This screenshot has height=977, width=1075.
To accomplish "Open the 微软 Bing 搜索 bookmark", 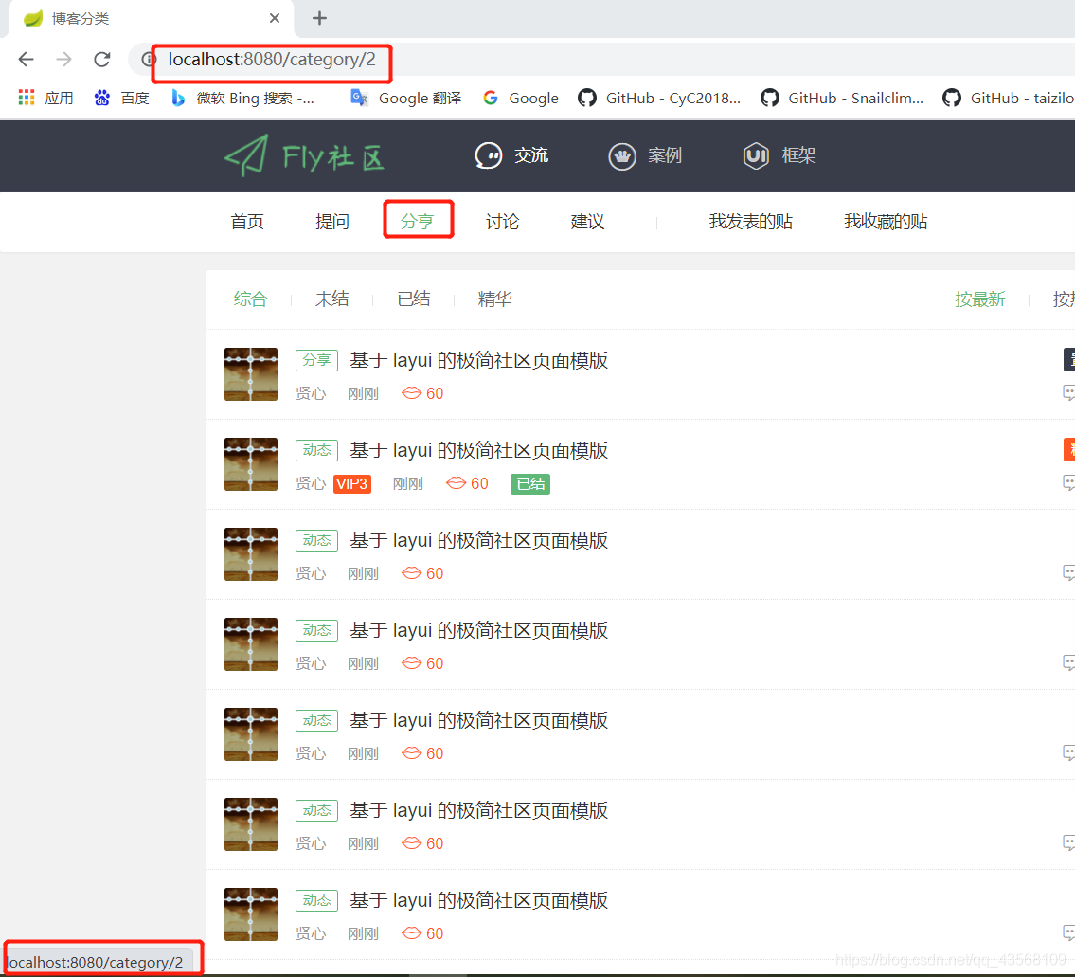I will click(x=242, y=99).
